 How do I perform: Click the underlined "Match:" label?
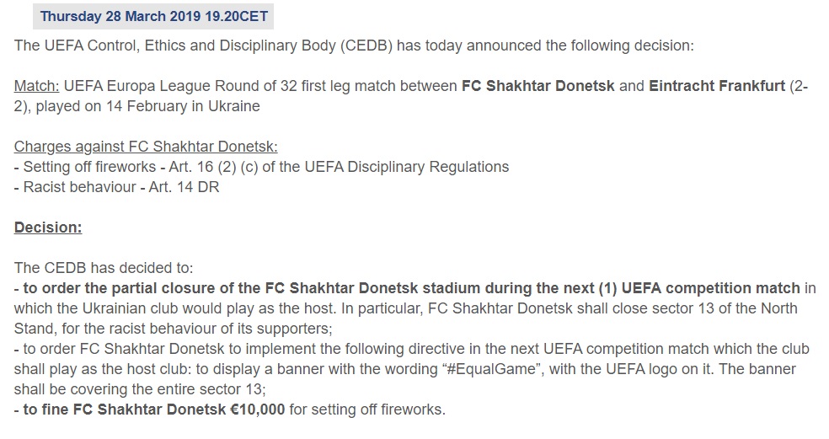tap(37, 86)
